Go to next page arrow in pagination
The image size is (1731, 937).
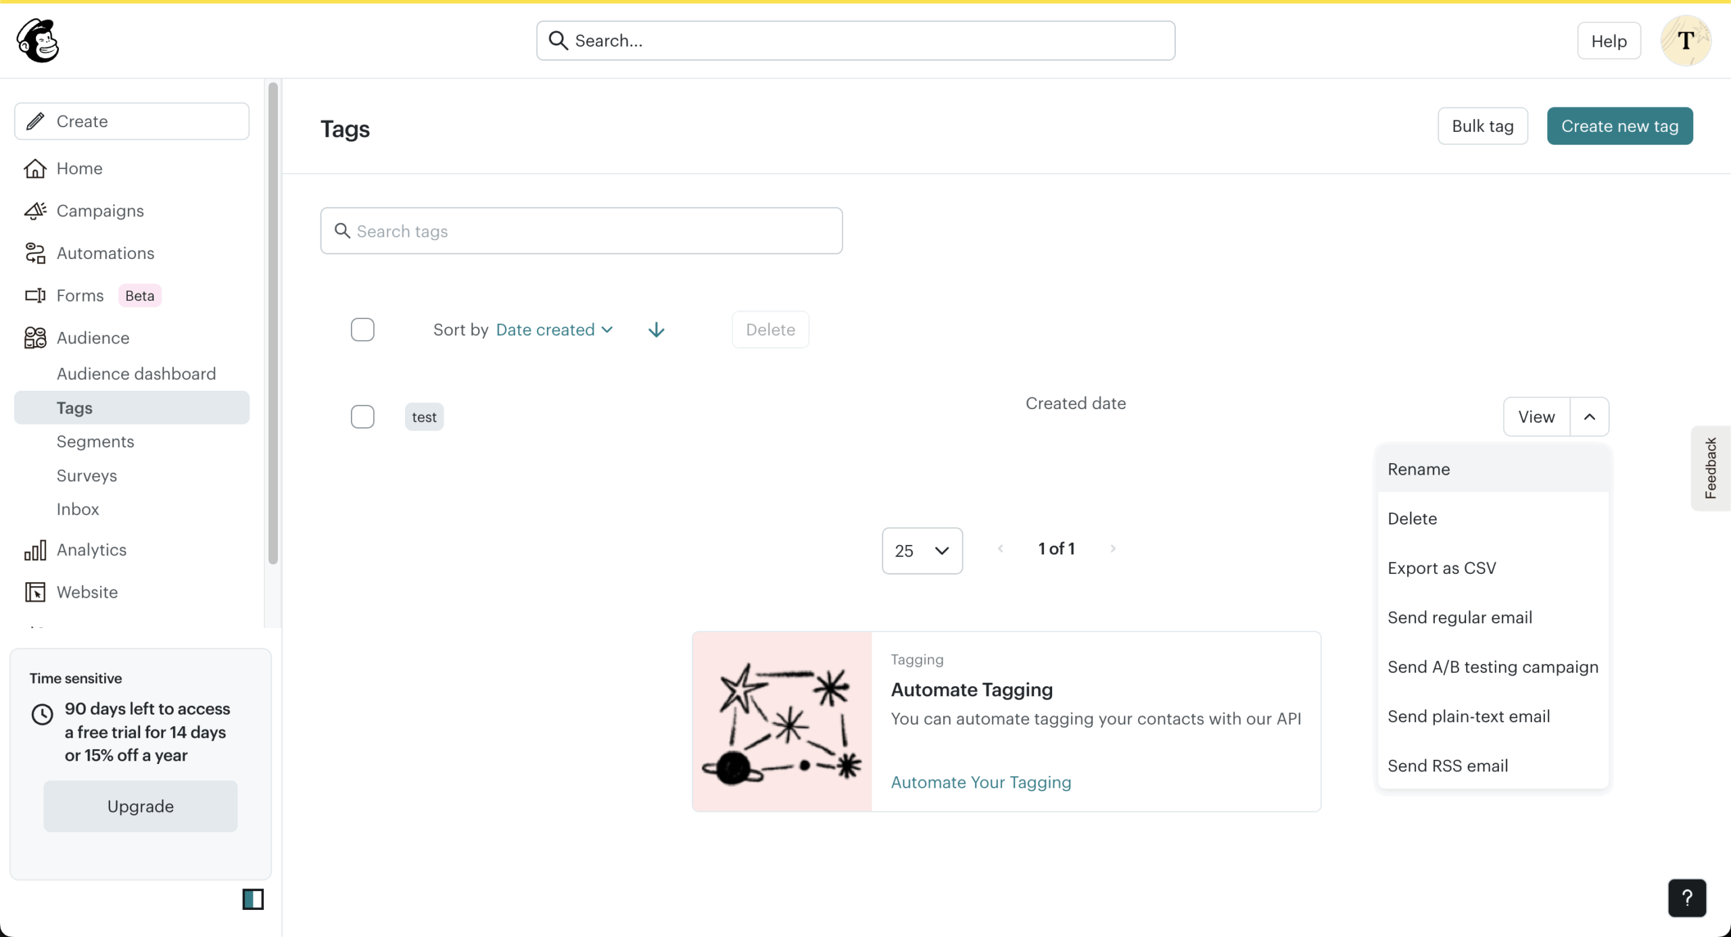pyautogui.click(x=1112, y=548)
